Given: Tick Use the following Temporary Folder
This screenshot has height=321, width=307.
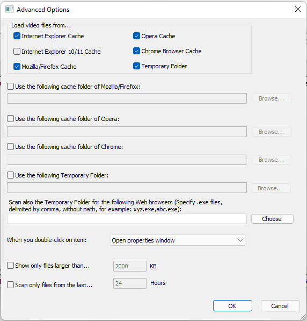Looking at the screenshot, I should coord(10,175).
